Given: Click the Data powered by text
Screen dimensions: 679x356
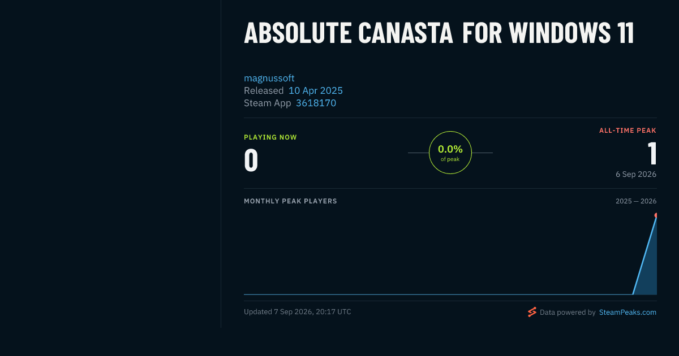Looking at the screenshot, I should (568, 312).
